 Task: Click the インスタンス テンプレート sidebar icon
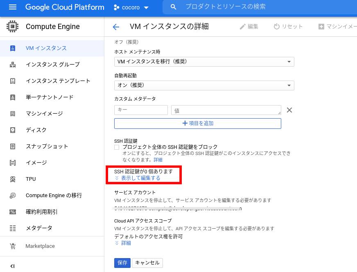click(13, 81)
